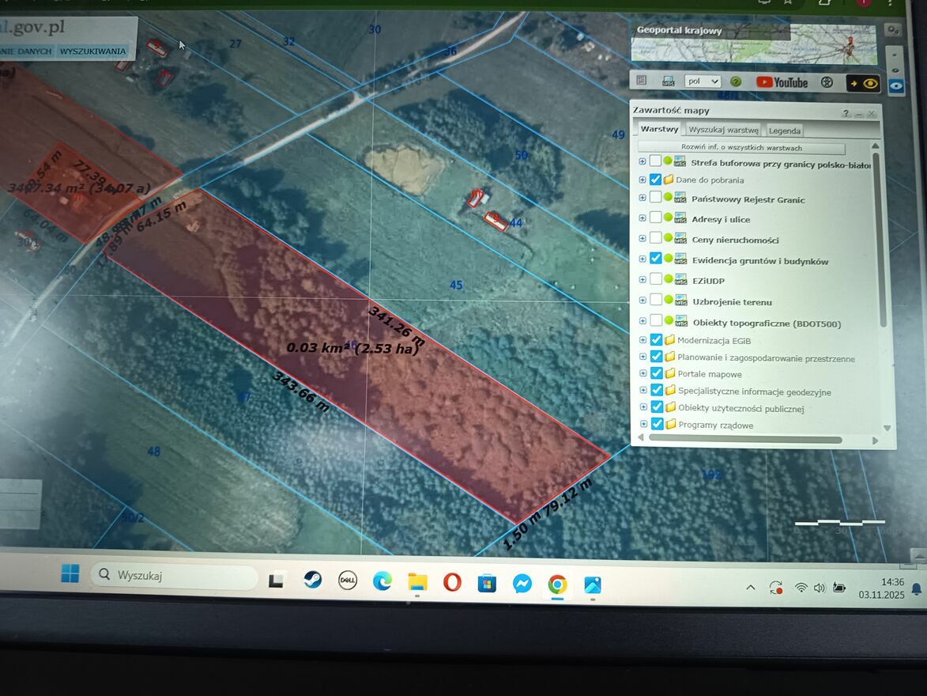This screenshot has width=927, height=696.
Task: Expand the Uzbrojenie terenu layer tree
Action: pyautogui.click(x=642, y=301)
